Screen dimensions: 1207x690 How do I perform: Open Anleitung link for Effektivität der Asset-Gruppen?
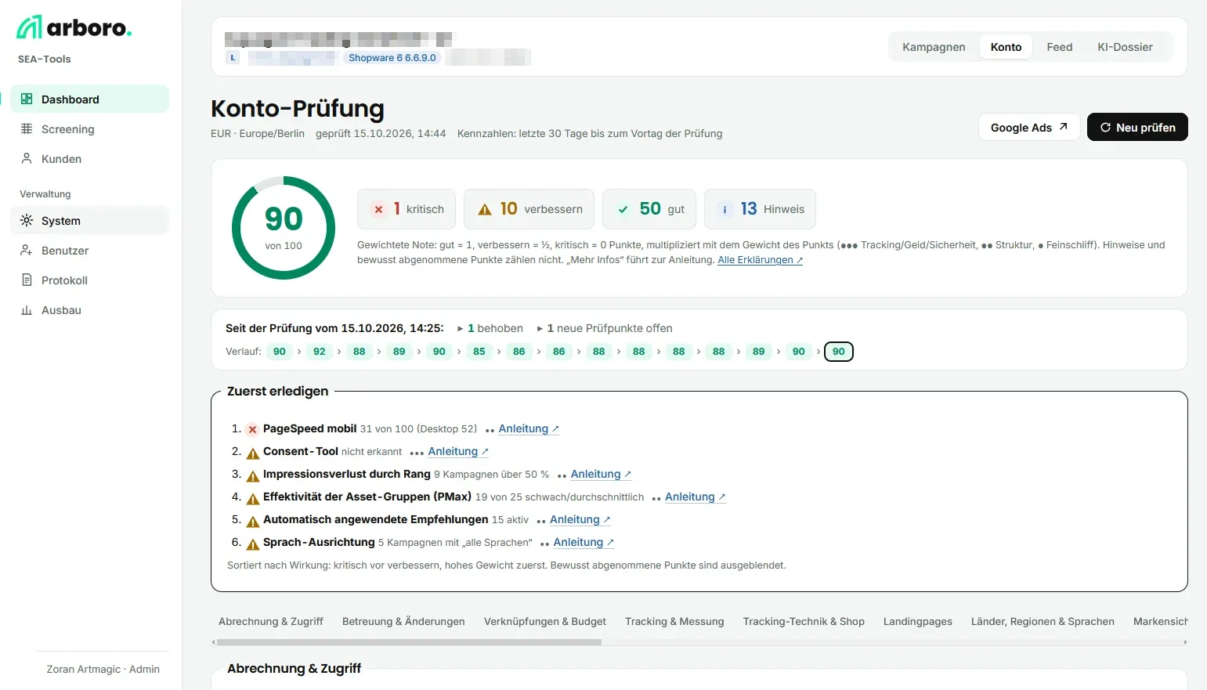696,497
